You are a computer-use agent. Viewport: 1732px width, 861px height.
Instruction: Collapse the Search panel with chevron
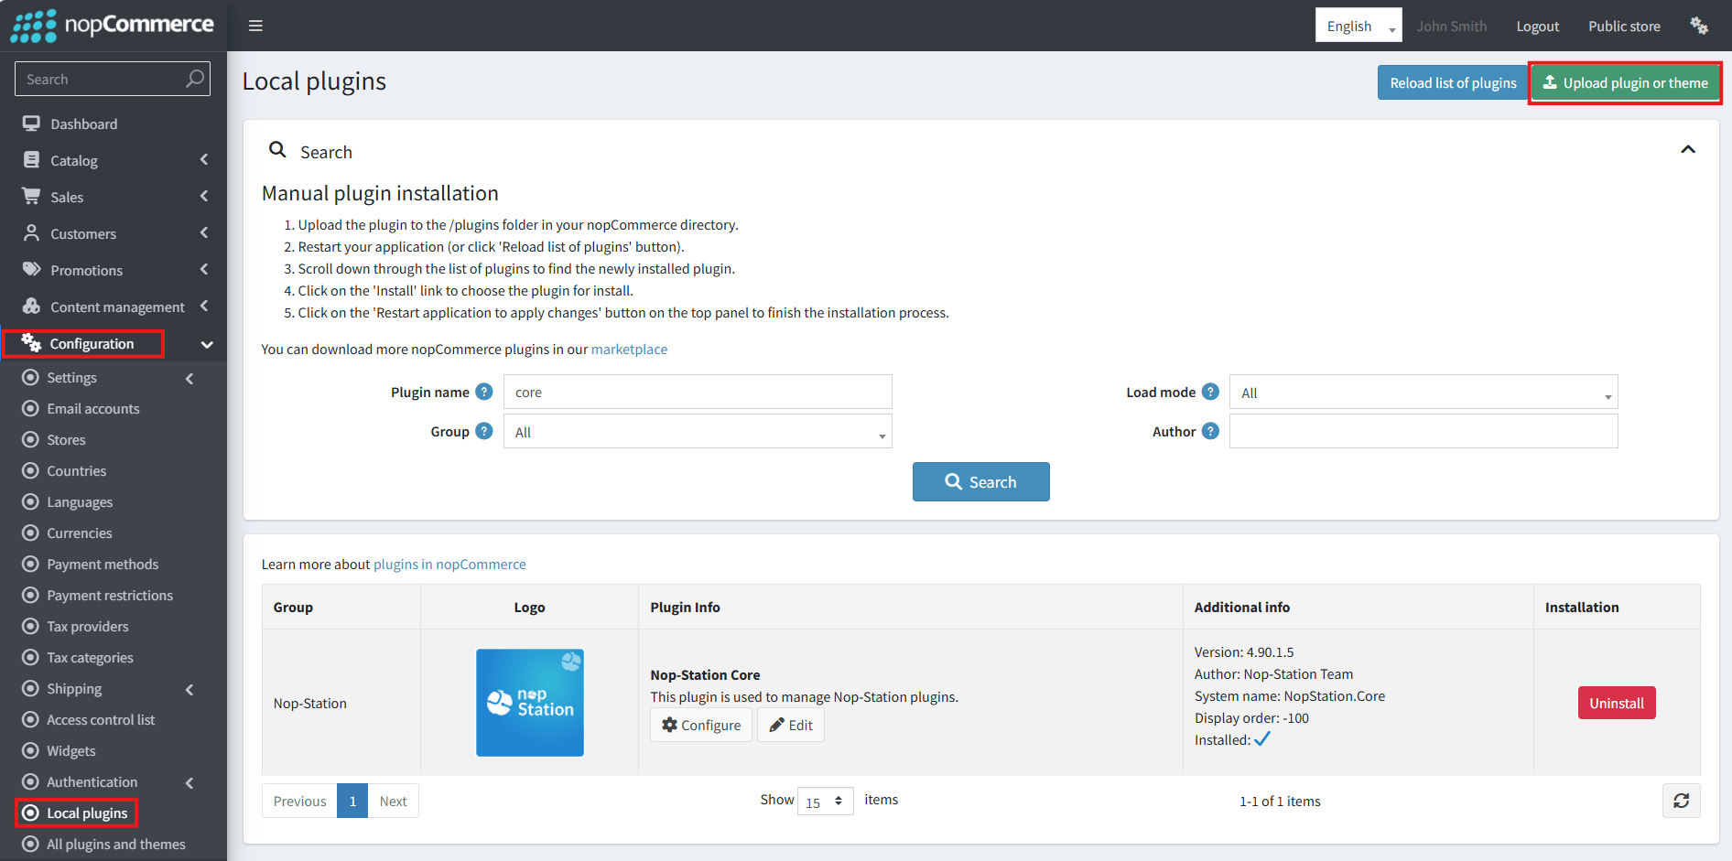pyautogui.click(x=1688, y=150)
